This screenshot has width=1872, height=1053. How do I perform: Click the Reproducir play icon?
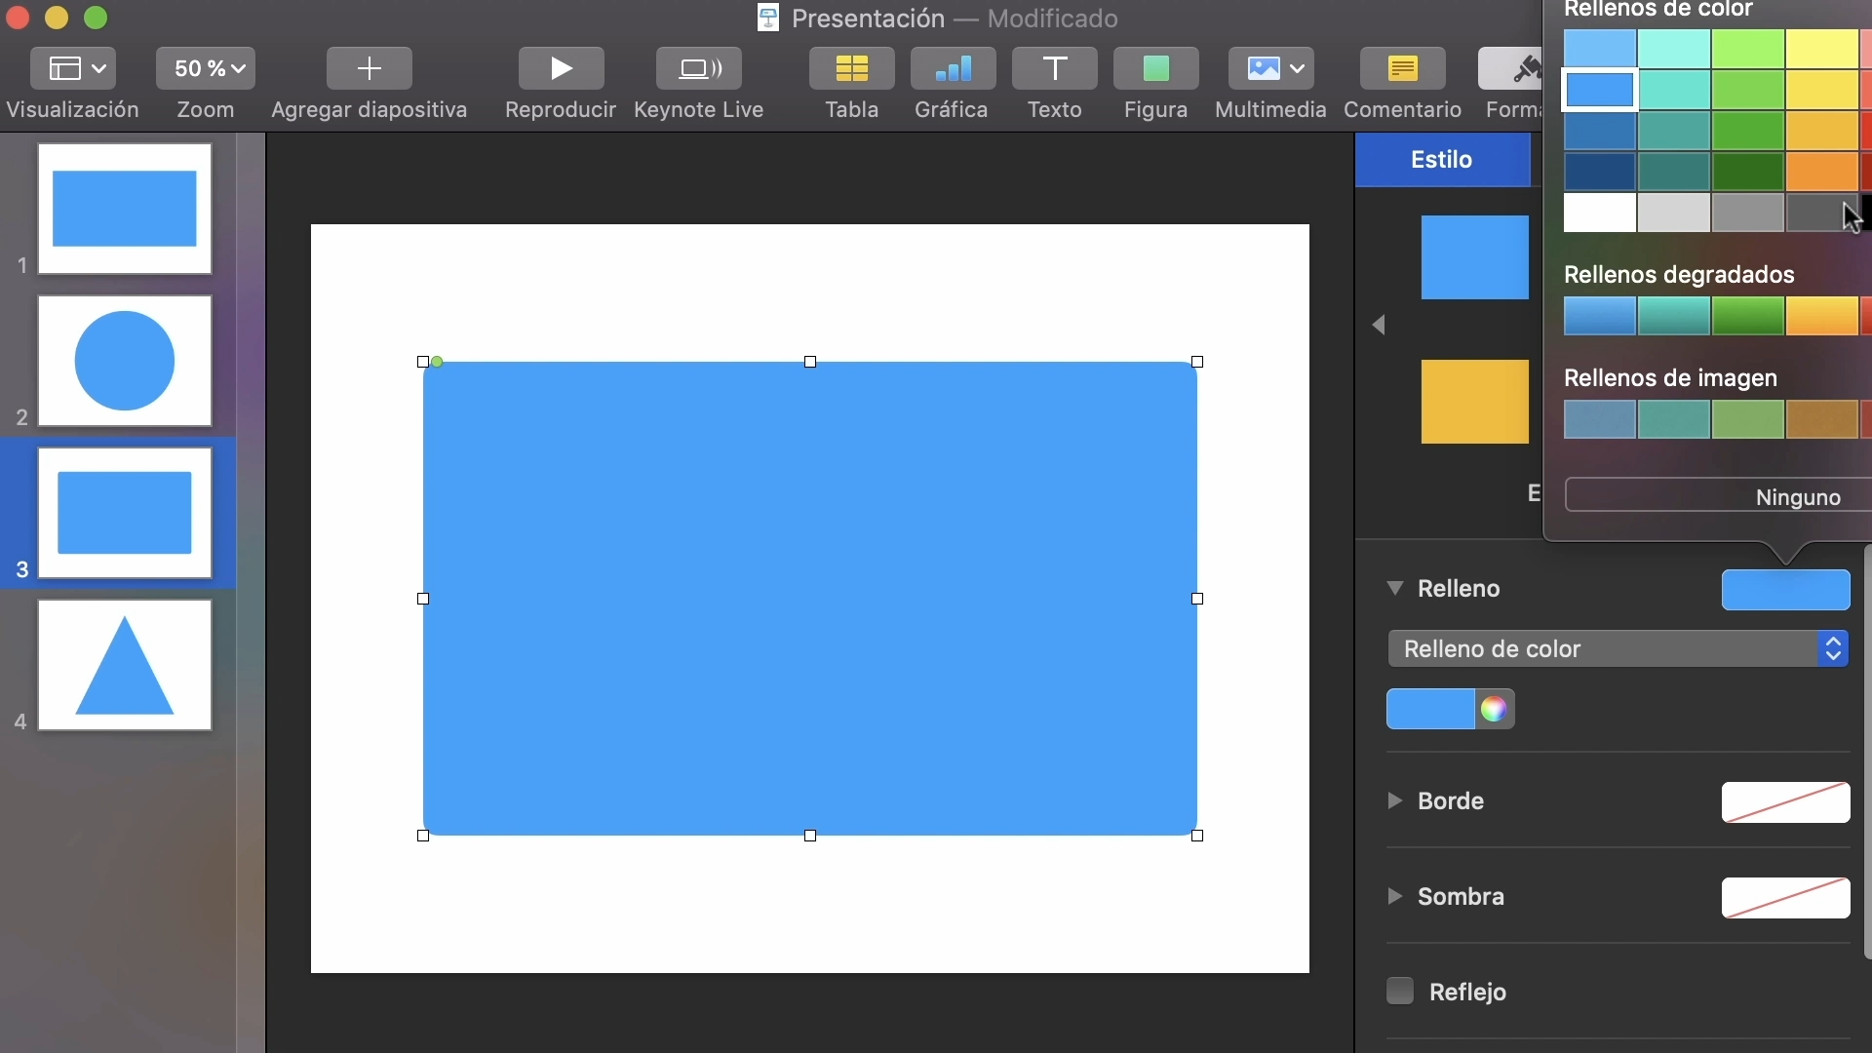point(561,68)
